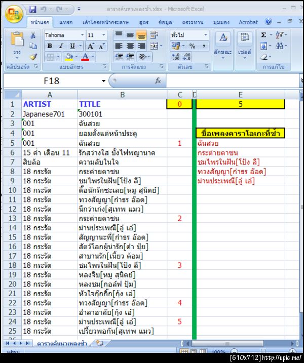Apply comma style format
Screen dimensions: 304x363
click(204, 46)
